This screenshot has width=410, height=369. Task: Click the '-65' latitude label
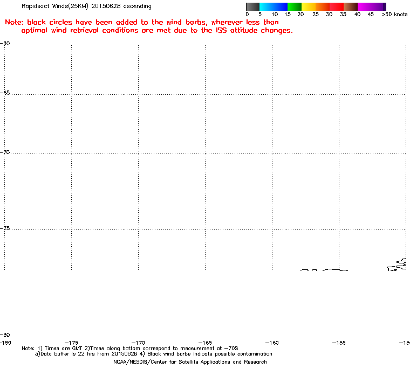click(5, 93)
